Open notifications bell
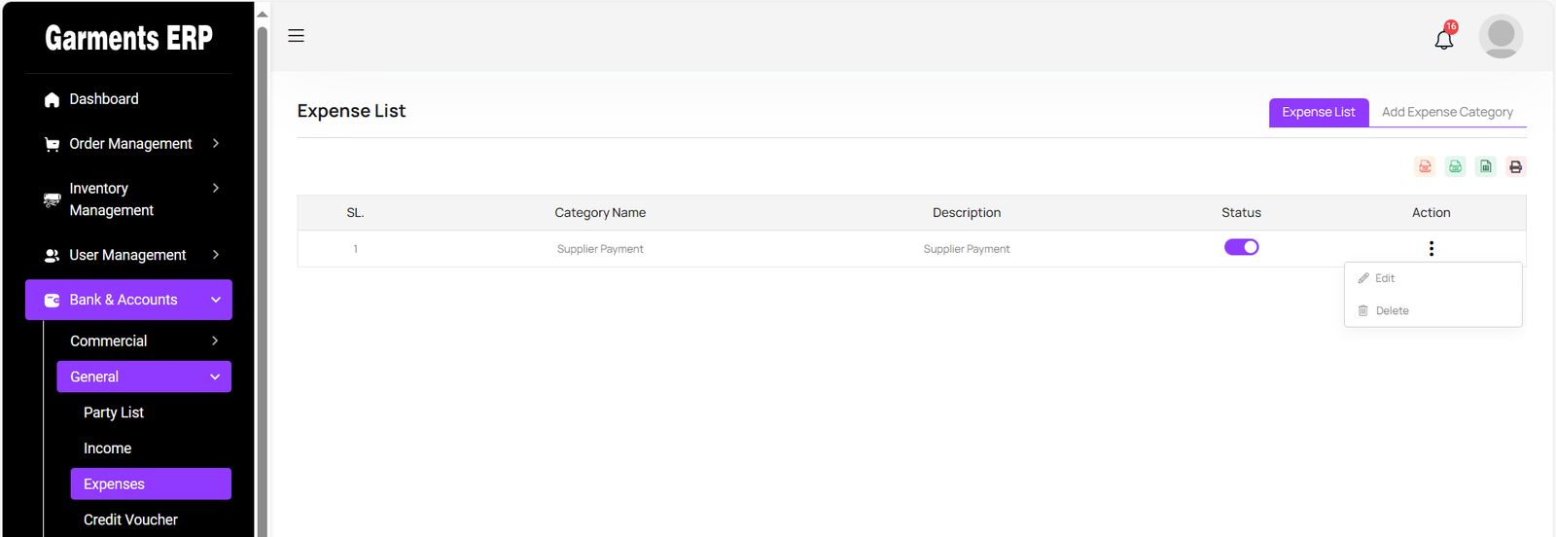 click(x=1444, y=39)
